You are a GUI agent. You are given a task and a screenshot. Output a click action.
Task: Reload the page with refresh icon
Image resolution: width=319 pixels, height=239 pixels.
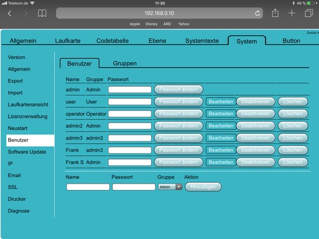258,13
